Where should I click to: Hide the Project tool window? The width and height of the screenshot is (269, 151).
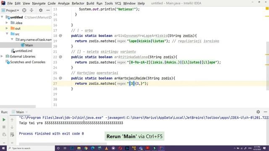point(48,10)
